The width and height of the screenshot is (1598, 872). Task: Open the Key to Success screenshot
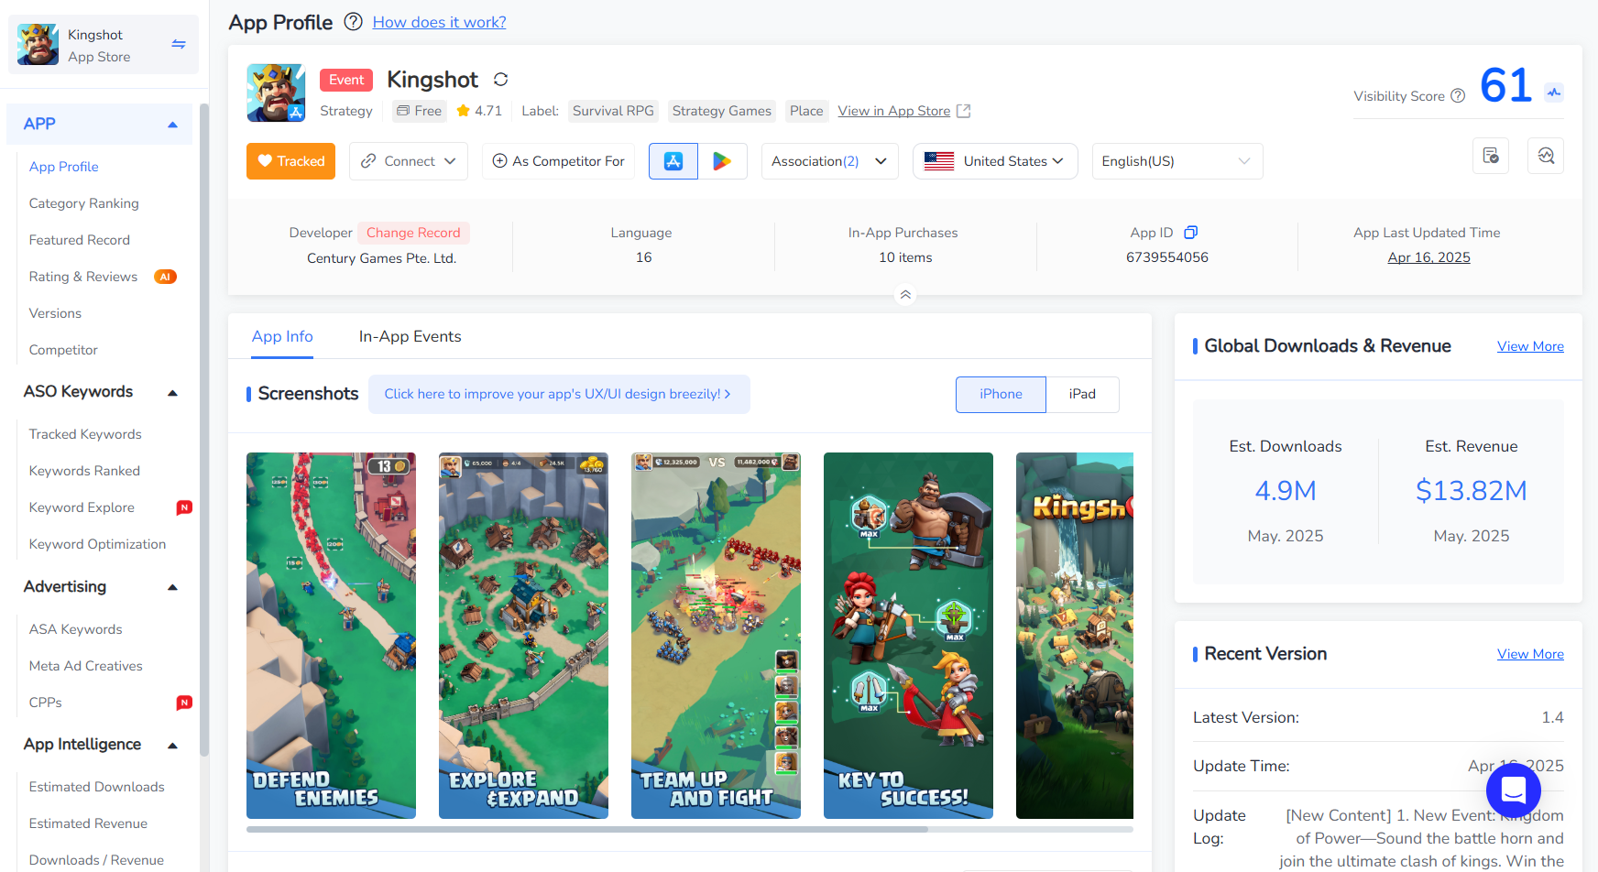[x=908, y=636]
